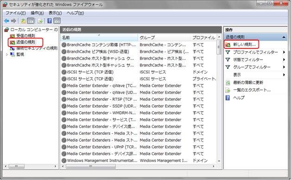
Task: Collapse the 送信の規則 actions section header
Action: pyautogui.click(x=284, y=37)
